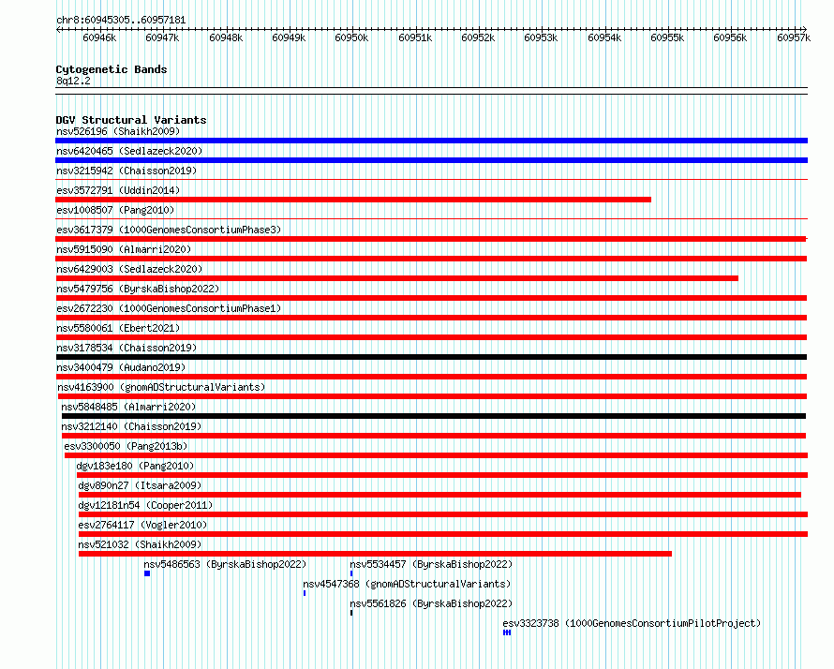
Task: Select blue marker under nsv4547368
Action: (x=305, y=593)
